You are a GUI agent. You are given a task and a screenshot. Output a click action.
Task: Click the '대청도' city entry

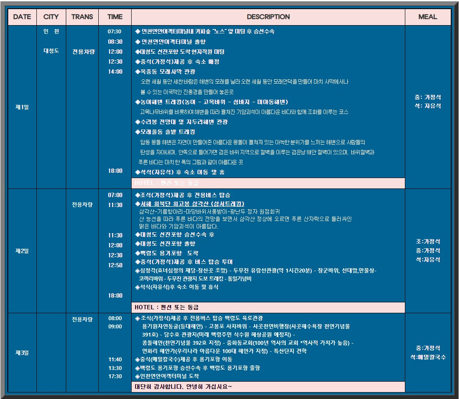point(51,51)
